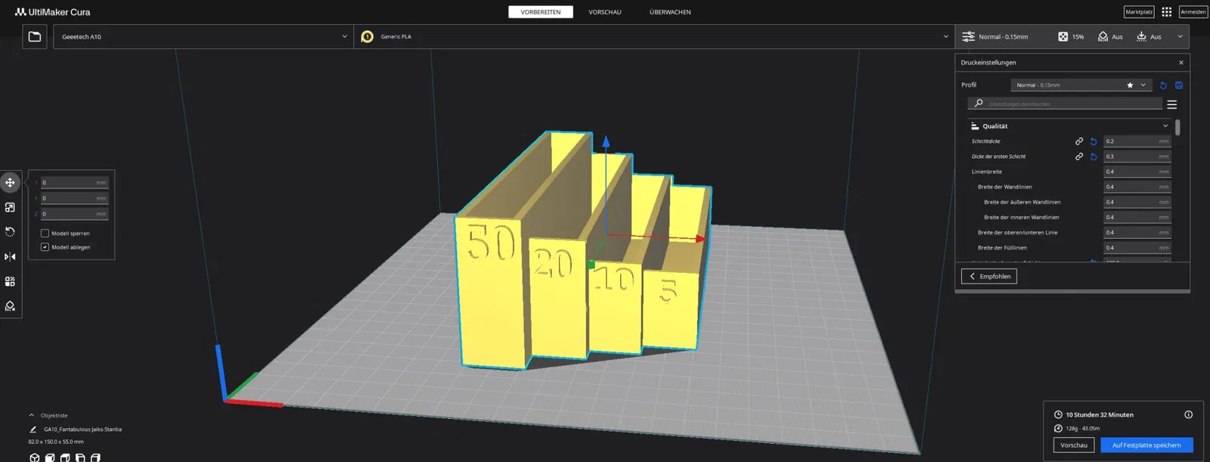Show print time details info icon
1210x462 pixels.
pyautogui.click(x=1188, y=414)
